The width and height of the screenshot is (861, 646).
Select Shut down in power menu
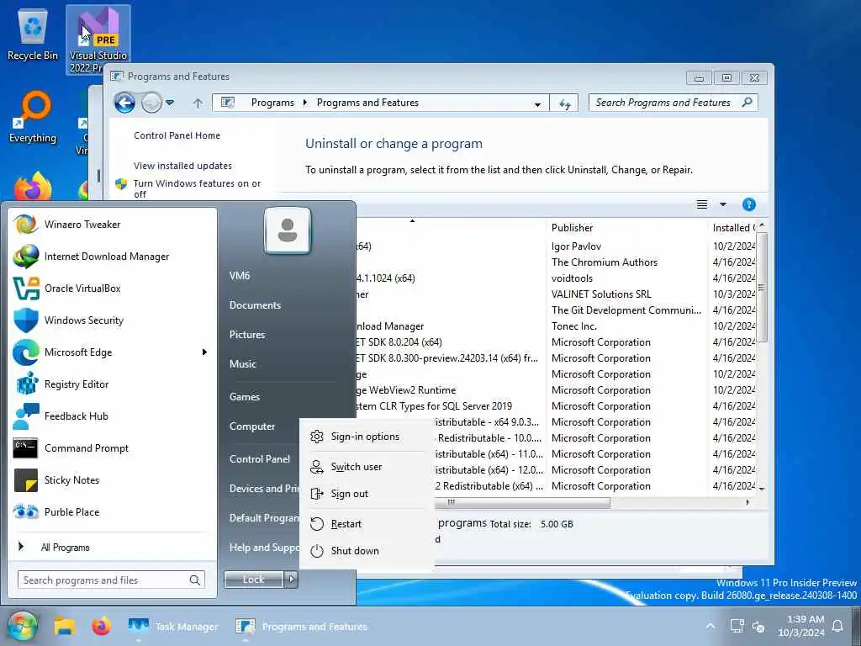pos(367,551)
